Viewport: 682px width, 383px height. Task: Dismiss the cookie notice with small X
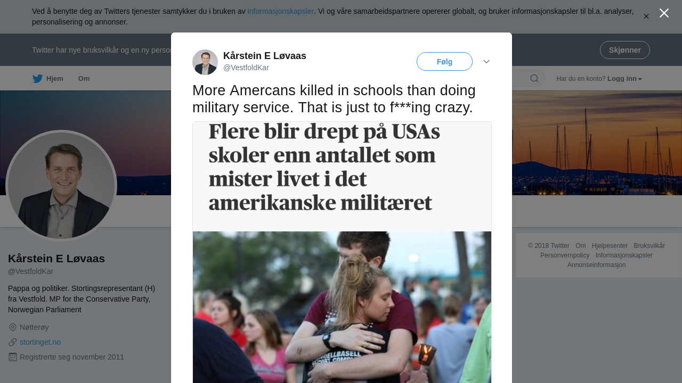tap(646, 16)
